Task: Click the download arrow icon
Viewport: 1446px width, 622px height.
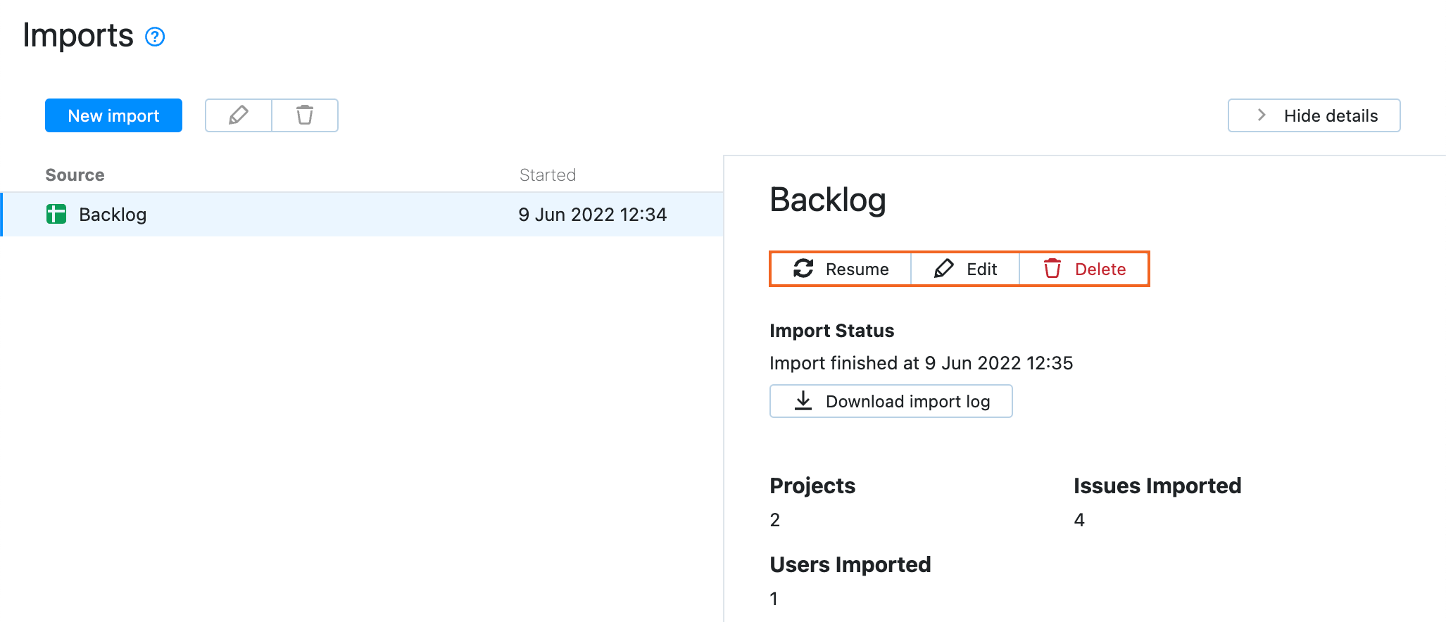Action: 803,401
